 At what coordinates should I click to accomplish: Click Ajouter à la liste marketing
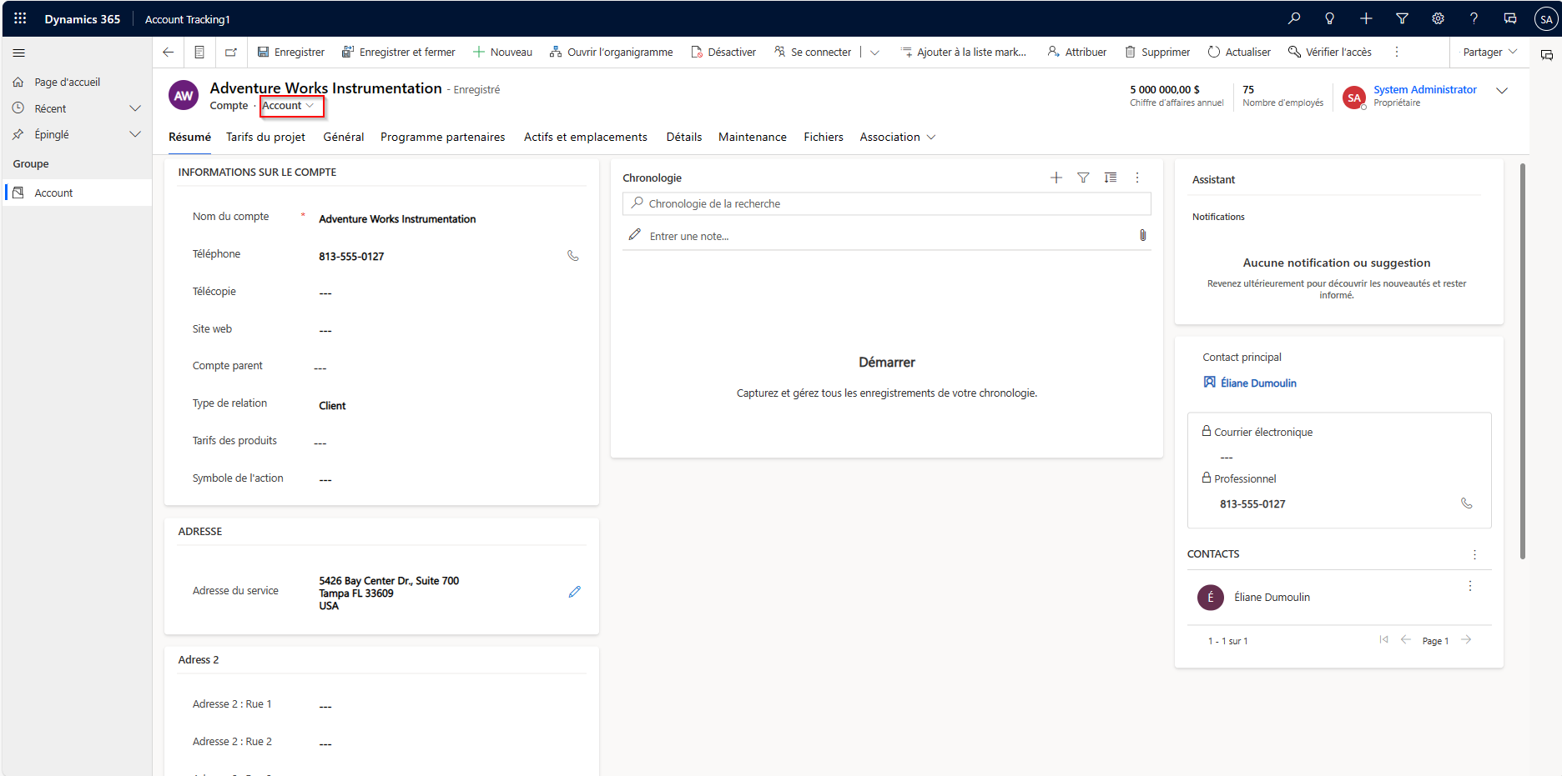964,52
